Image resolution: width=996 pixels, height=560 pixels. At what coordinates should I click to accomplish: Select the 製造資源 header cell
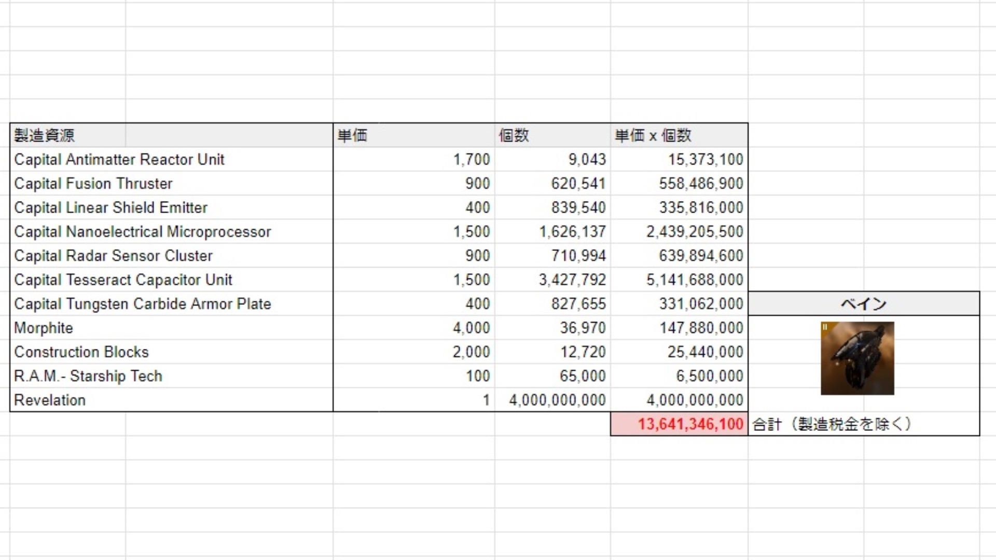click(171, 135)
